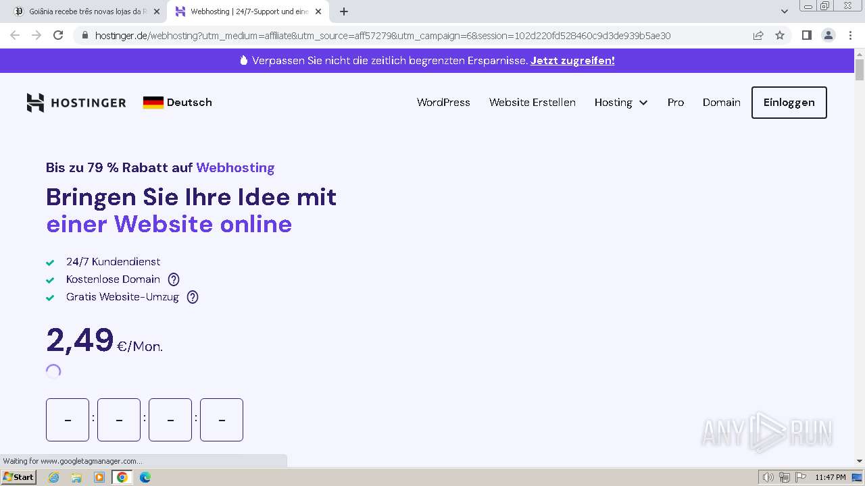
Task: Click 24/7 Kundendienst list item
Action: [113, 261]
